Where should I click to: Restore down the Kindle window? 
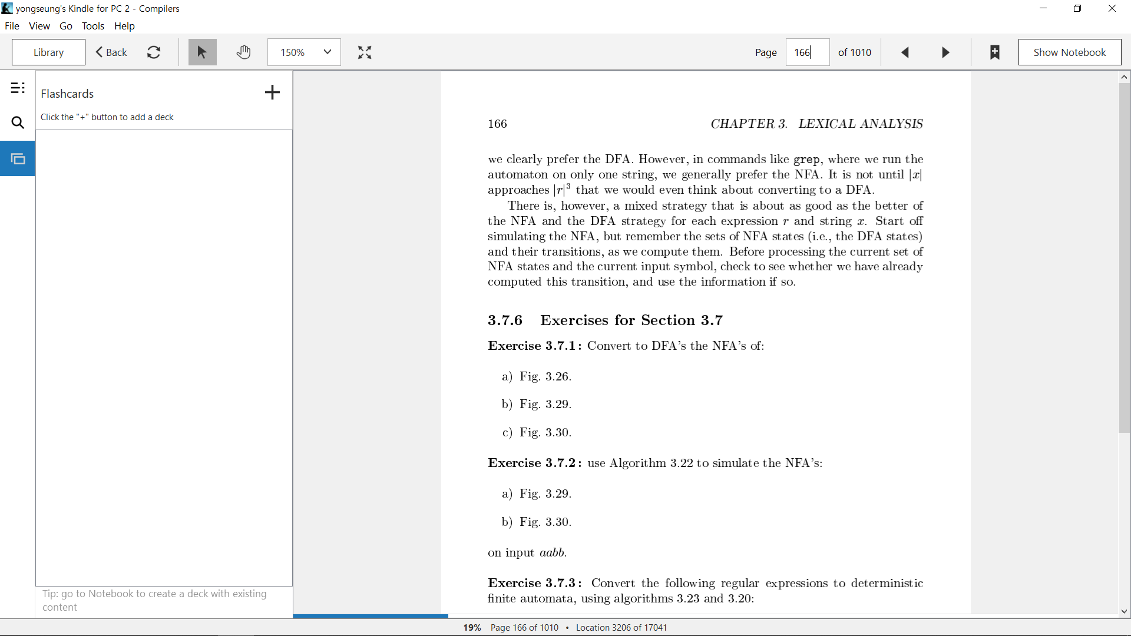click(1077, 8)
